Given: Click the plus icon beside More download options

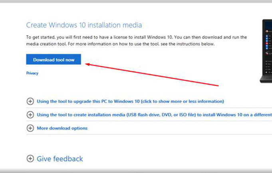Looking at the screenshot, I should pos(30,128).
